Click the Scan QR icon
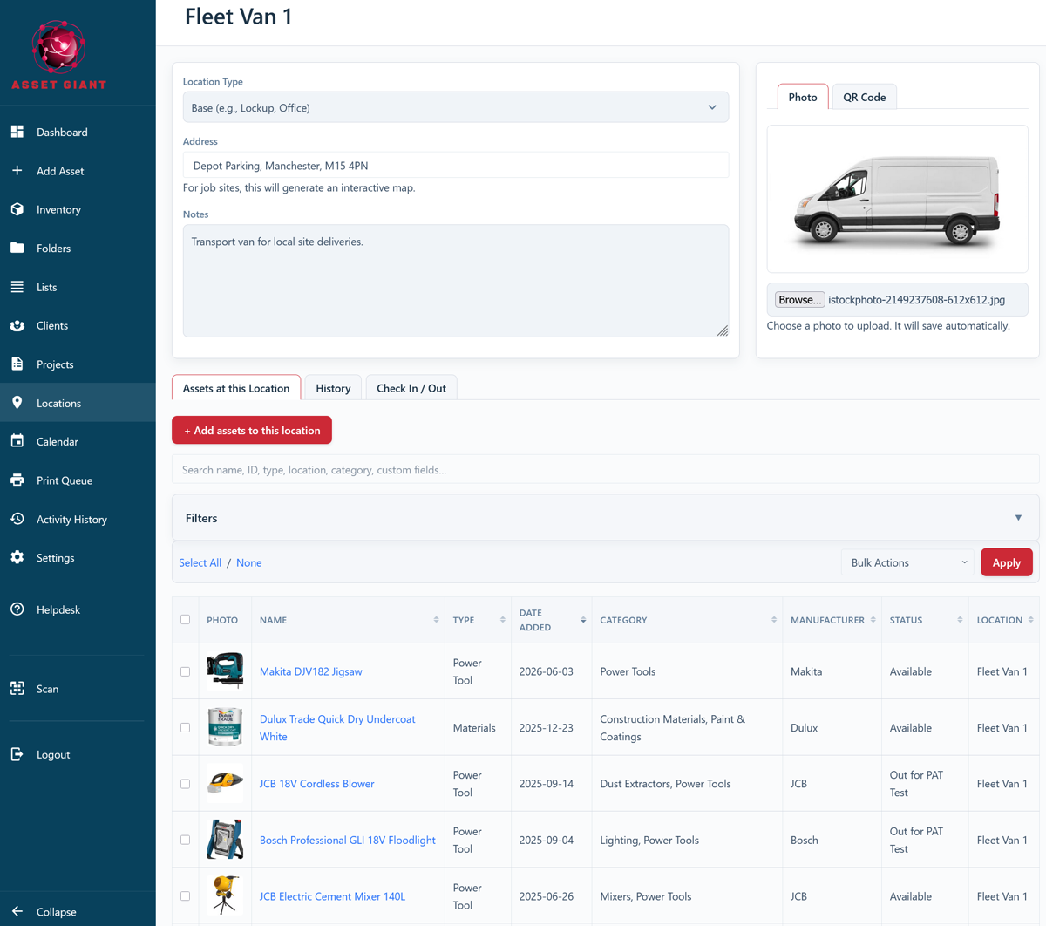 pos(17,689)
